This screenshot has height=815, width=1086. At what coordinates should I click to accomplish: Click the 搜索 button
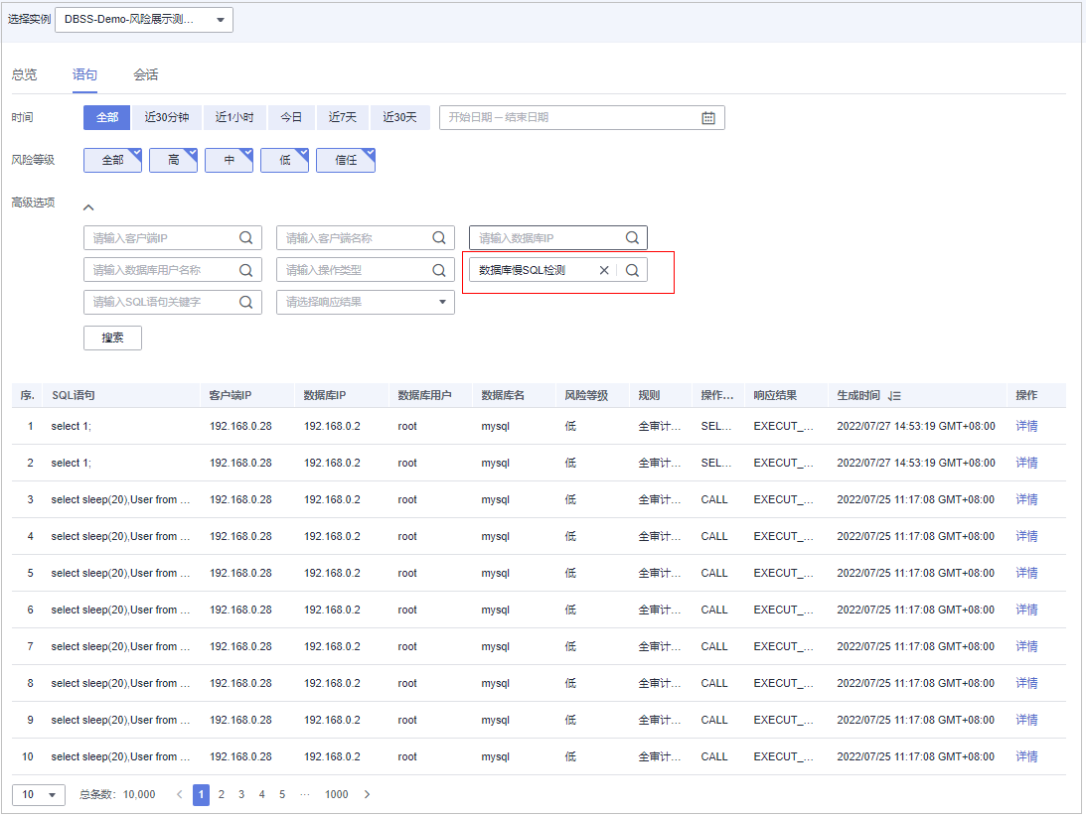pos(112,338)
